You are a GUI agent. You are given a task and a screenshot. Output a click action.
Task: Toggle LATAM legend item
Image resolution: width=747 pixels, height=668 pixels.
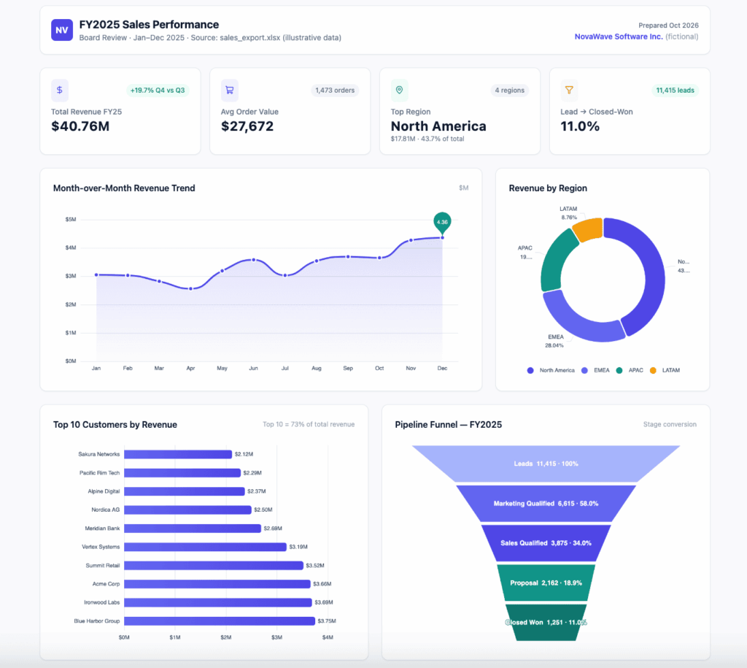click(665, 370)
